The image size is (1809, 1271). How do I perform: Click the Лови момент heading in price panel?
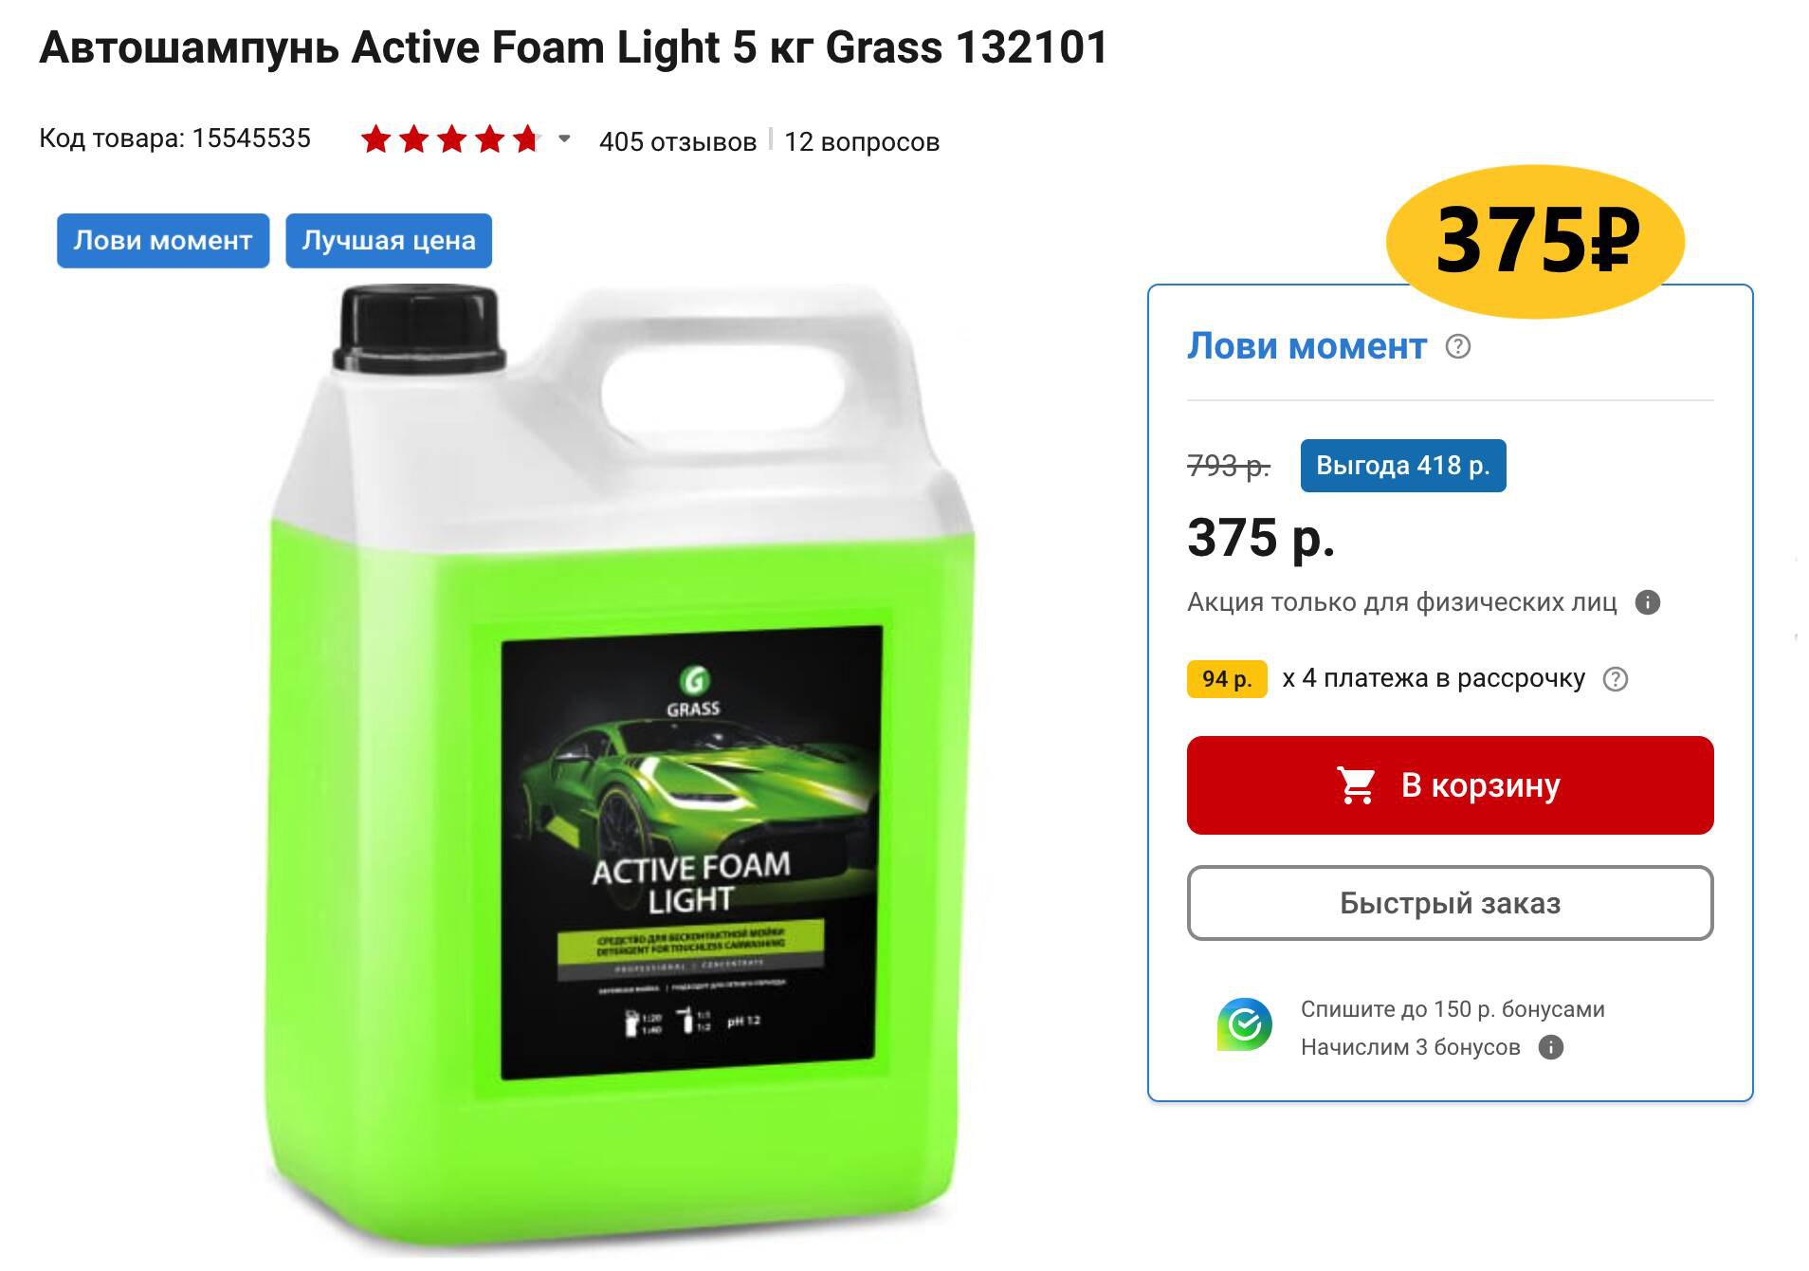[x=1306, y=346]
